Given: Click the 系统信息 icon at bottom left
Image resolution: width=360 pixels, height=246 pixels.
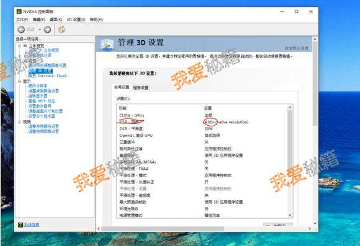Looking at the screenshot, I should tap(20, 225).
